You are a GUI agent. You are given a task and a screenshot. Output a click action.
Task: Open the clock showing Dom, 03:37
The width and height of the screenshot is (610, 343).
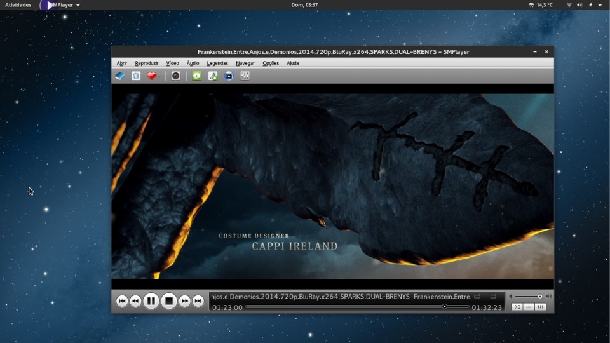click(304, 5)
